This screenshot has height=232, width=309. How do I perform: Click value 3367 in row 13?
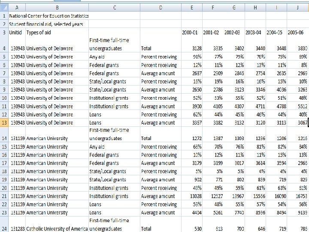[x=197, y=123]
